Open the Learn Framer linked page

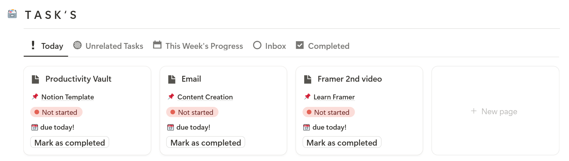[x=334, y=97]
